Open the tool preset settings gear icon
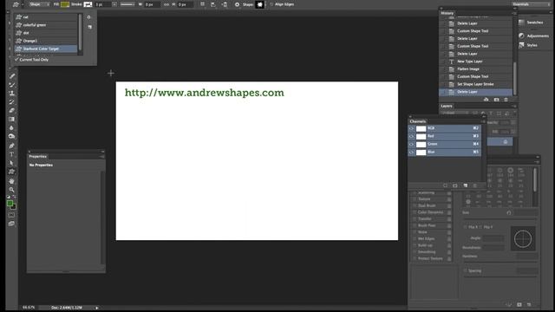The height and width of the screenshot is (312, 555). (x=88, y=17)
